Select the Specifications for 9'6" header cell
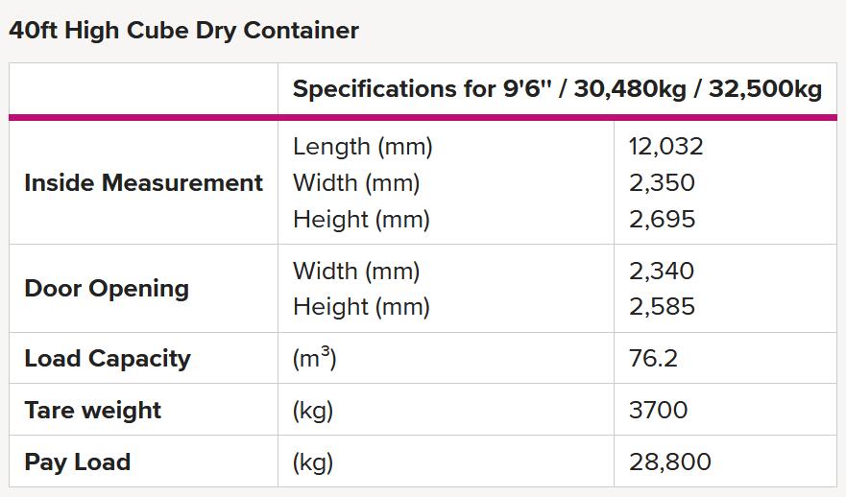This screenshot has width=846, height=497. click(557, 89)
